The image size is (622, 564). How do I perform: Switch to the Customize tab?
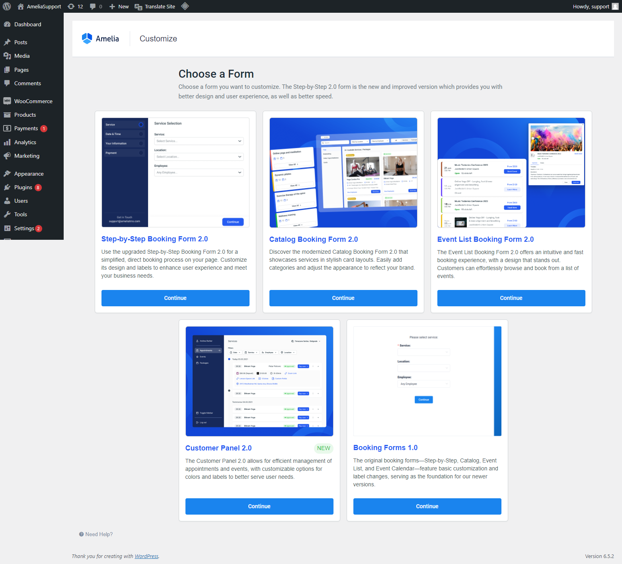tap(158, 38)
